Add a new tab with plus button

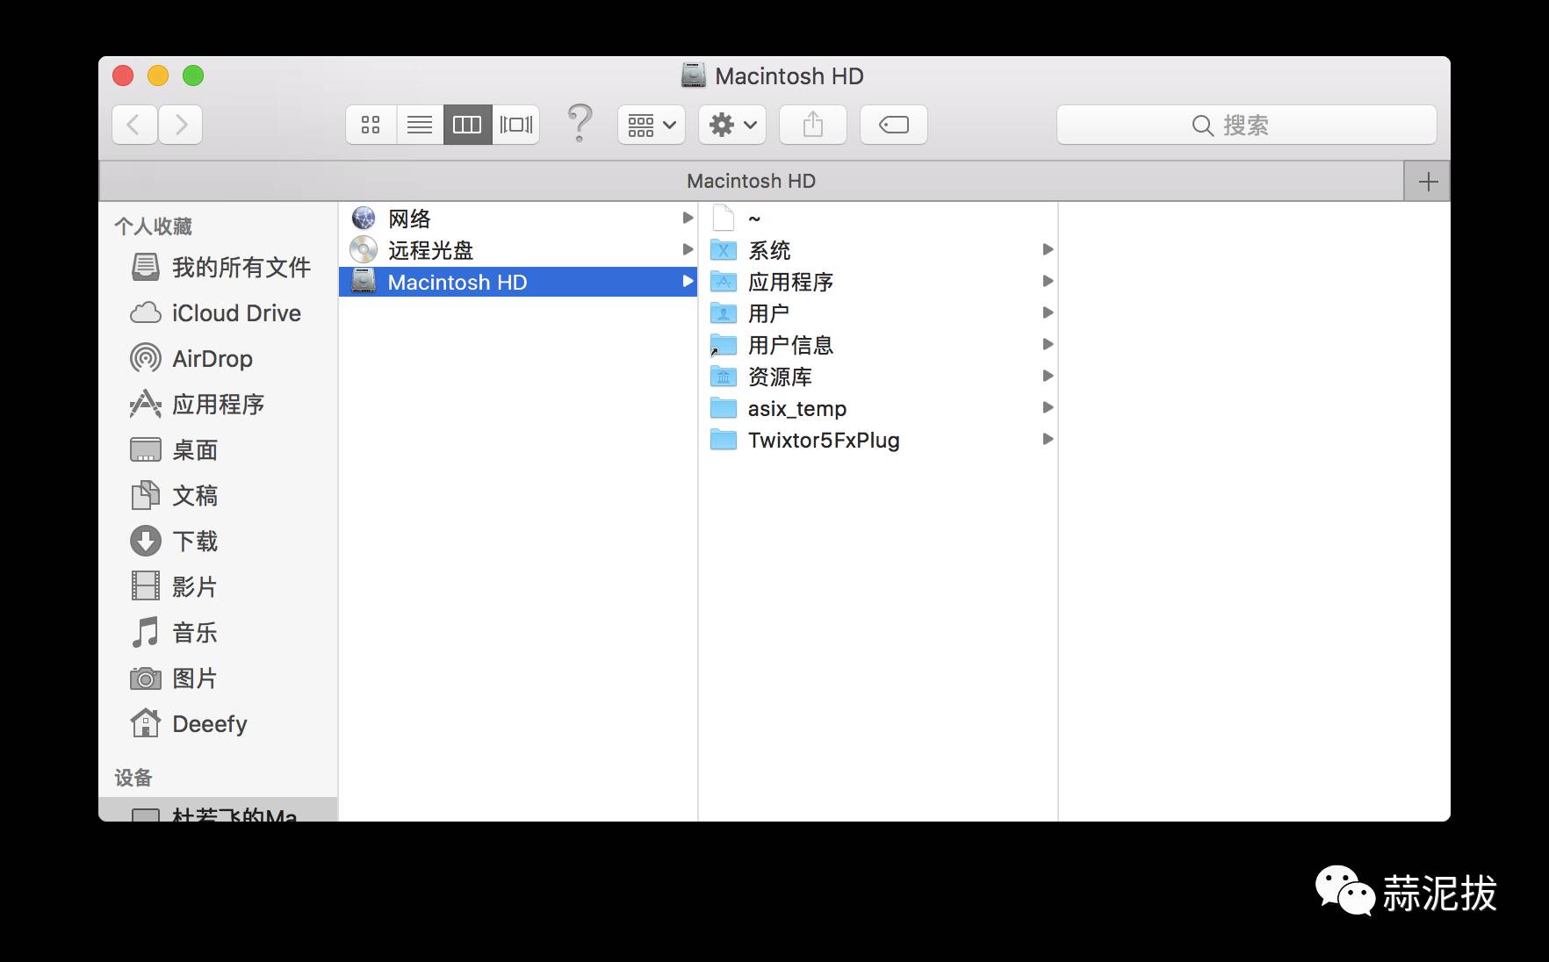(x=1428, y=182)
